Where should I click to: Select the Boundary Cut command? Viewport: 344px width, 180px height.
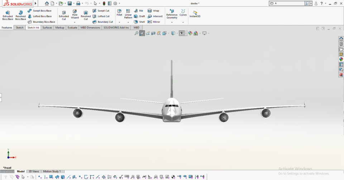pyautogui.click(x=103, y=22)
